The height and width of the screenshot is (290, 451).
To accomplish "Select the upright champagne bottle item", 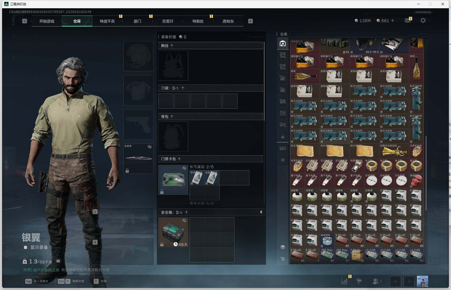I will (416, 69).
